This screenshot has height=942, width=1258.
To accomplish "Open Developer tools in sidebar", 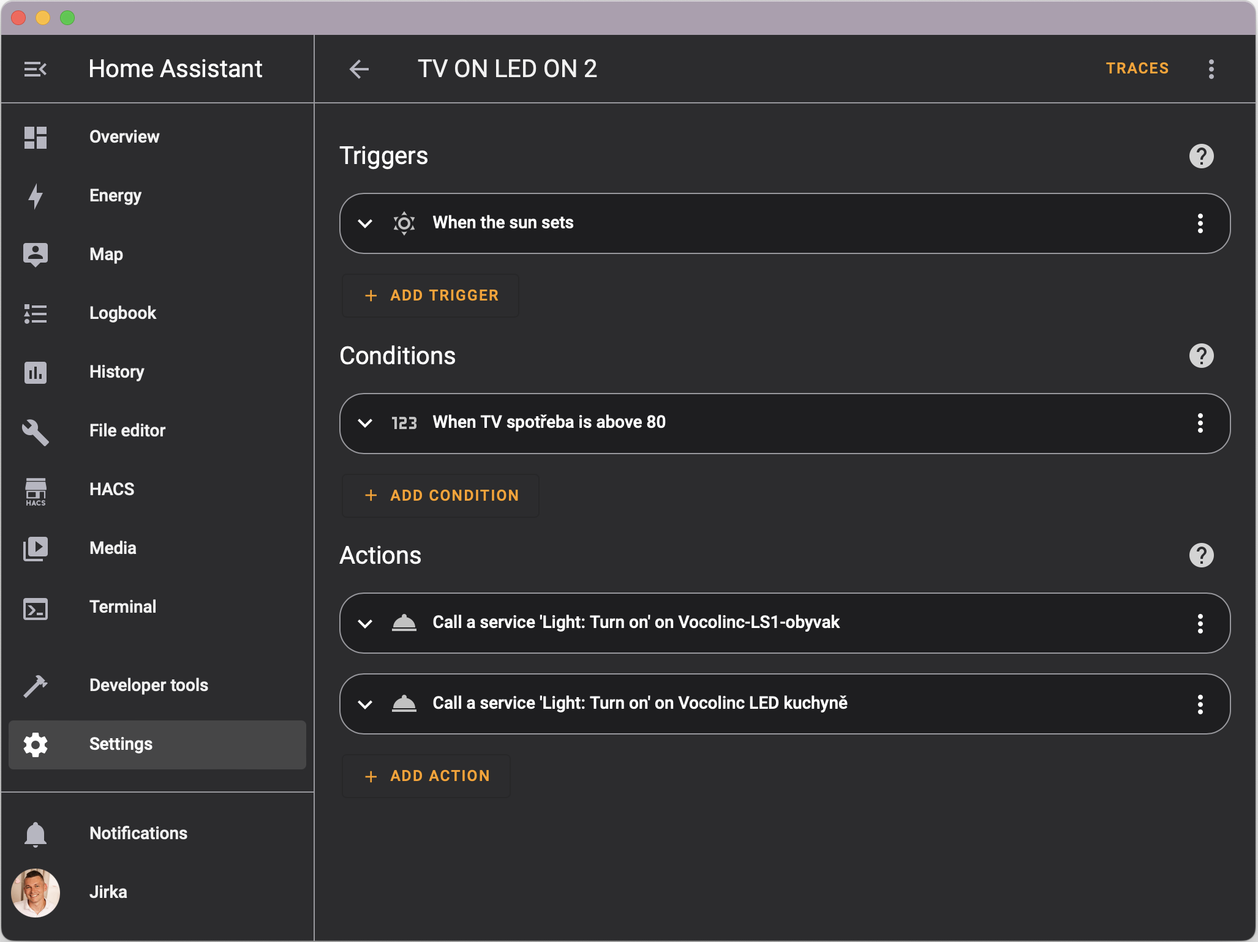I will pos(148,685).
